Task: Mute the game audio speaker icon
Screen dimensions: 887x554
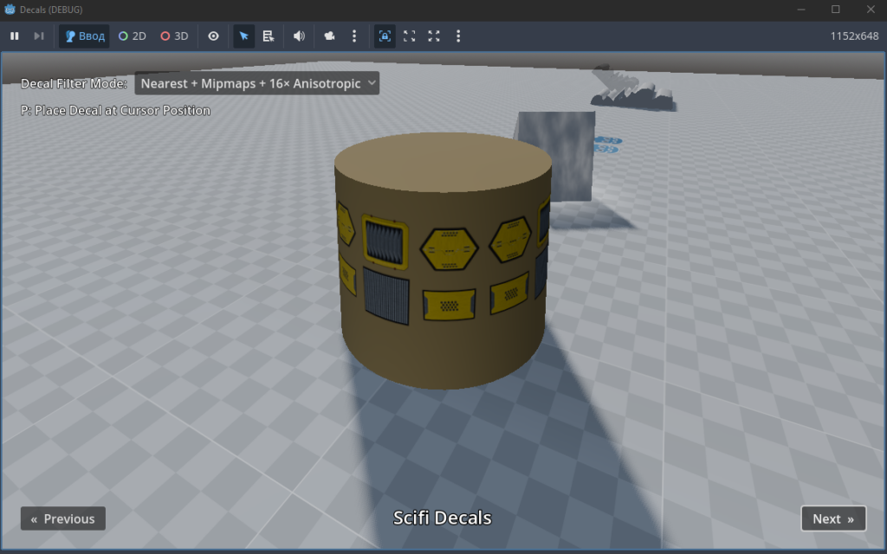Action: coord(299,36)
